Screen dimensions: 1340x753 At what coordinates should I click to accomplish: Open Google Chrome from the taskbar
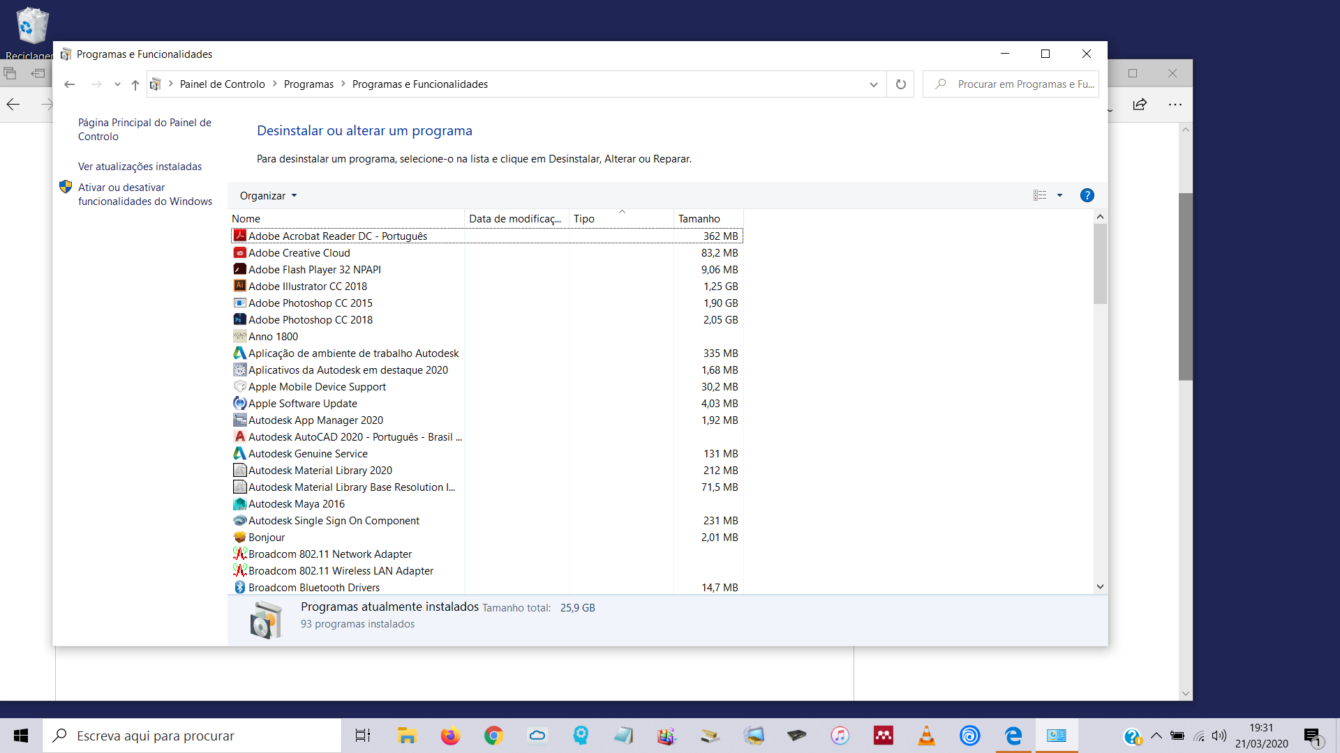click(493, 736)
